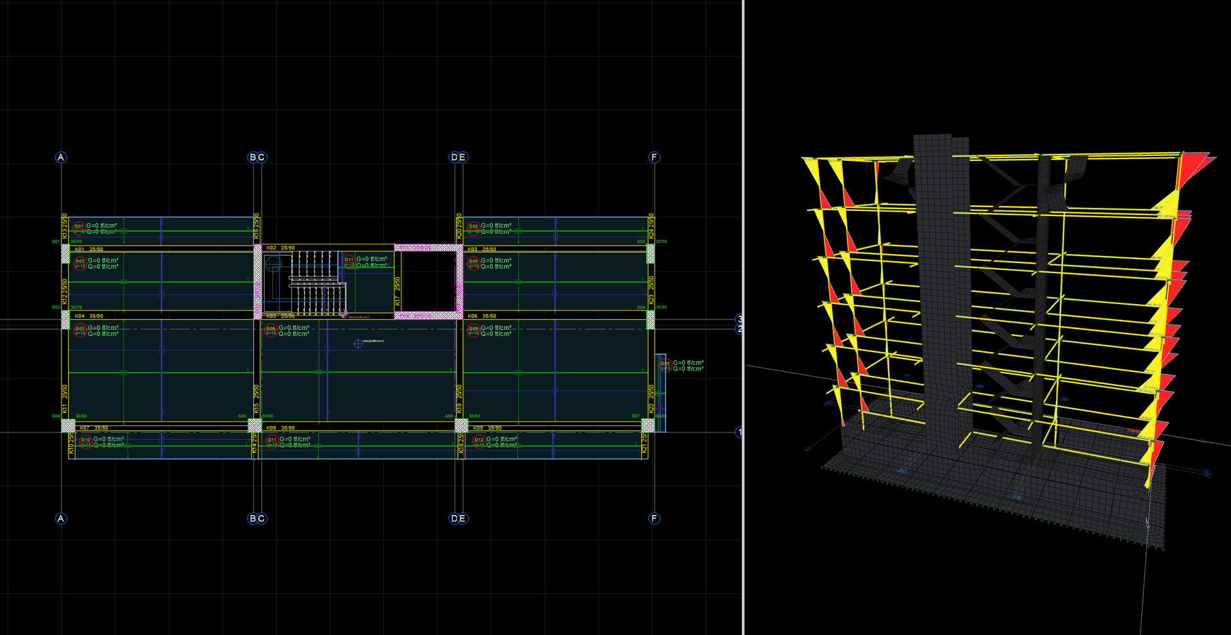Select the hatched column S05

(255, 425)
